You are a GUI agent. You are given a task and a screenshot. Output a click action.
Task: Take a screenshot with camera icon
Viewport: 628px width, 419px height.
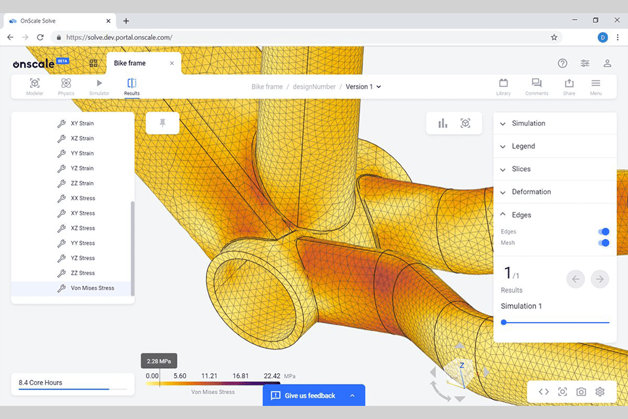coord(581,392)
